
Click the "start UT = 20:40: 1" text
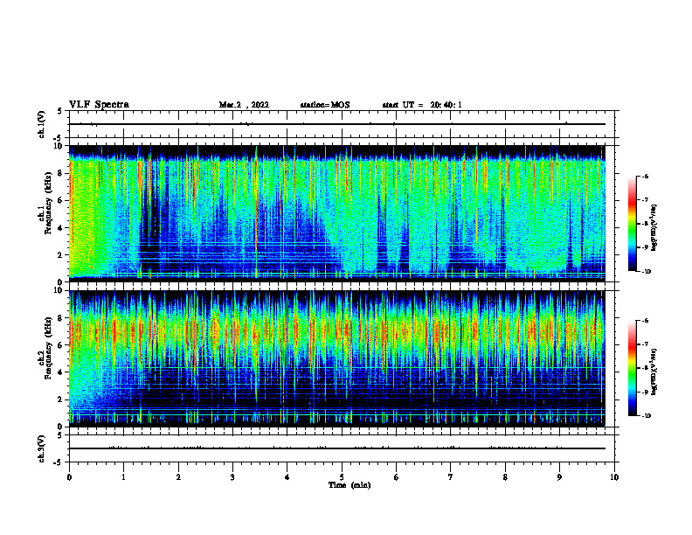click(422, 105)
